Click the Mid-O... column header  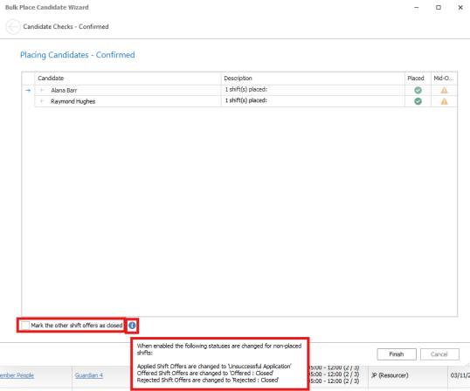[444, 79]
